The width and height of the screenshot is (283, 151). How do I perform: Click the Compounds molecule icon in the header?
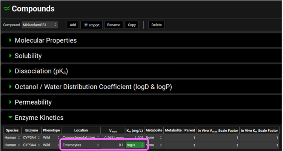pyautogui.click(x=6, y=9)
